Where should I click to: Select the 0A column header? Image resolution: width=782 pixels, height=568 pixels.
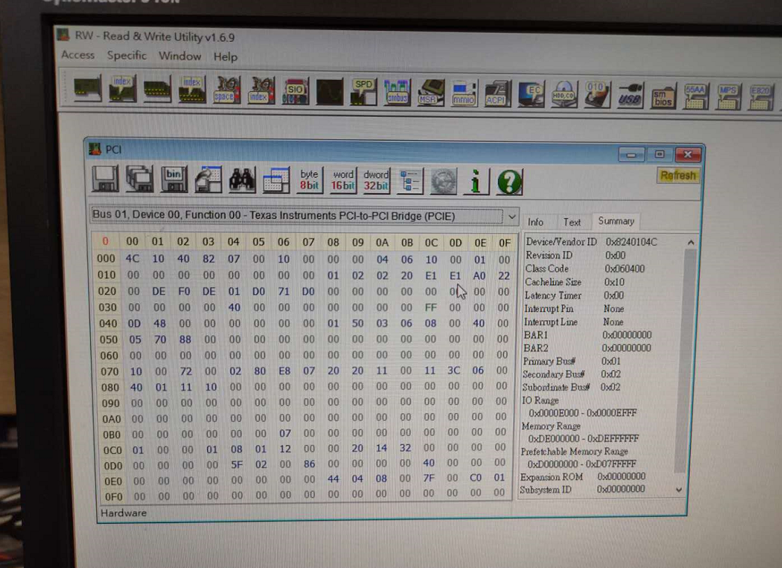[x=382, y=243]
